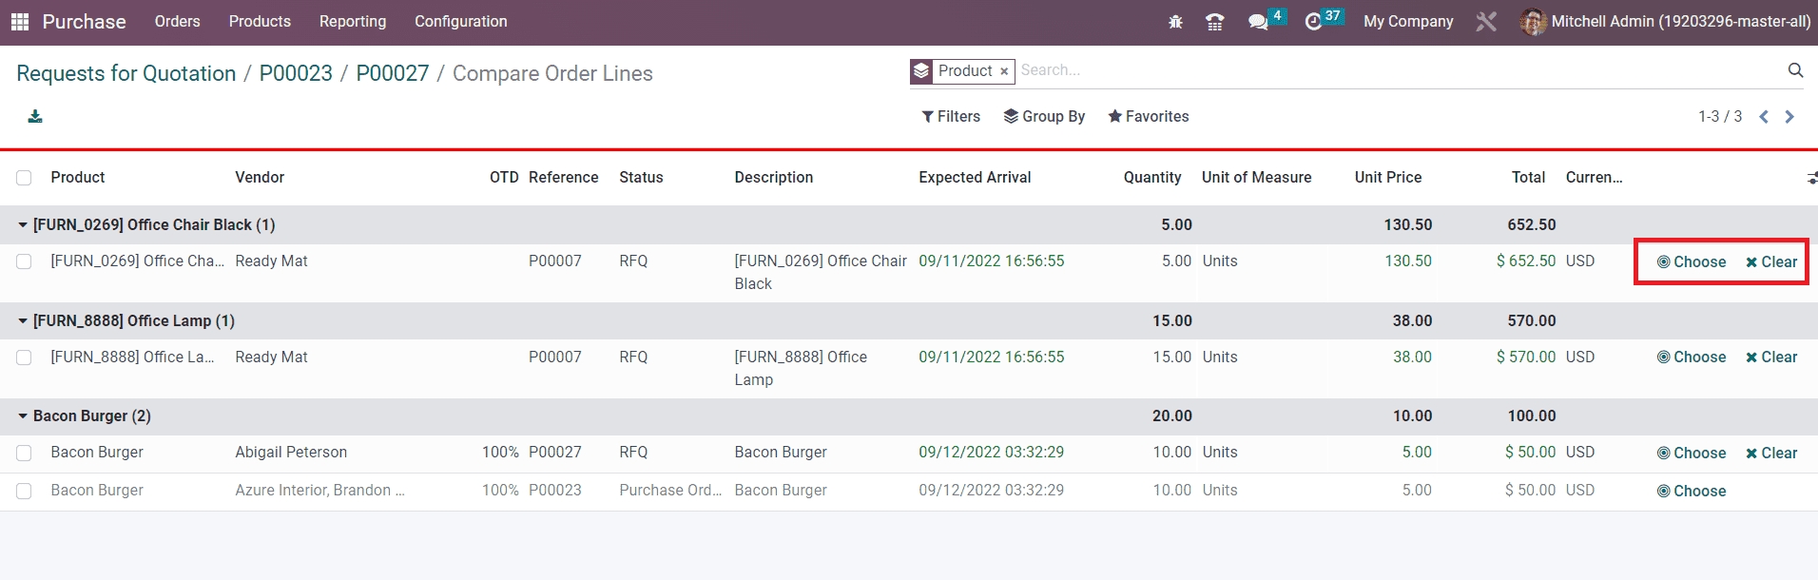The width and height of the screenshot is (1818, 580).
Task: Toggle the select-all header checkbox
Action: [x=24, y=178]
